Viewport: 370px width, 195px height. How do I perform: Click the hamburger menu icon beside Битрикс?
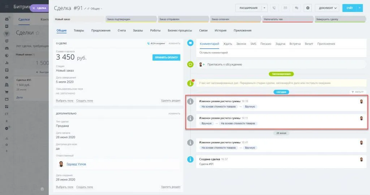point(7,7)
